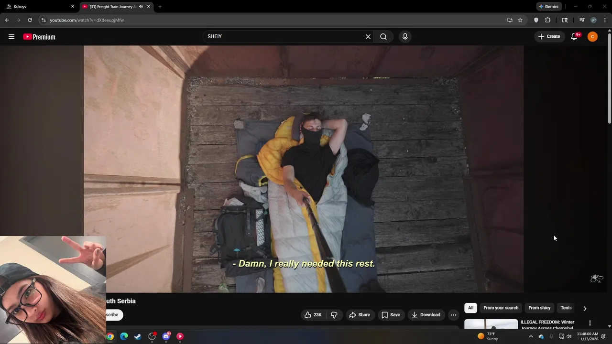Go back in browser history
This screenshot has height=344, width=612.
(x=7, y=20)
